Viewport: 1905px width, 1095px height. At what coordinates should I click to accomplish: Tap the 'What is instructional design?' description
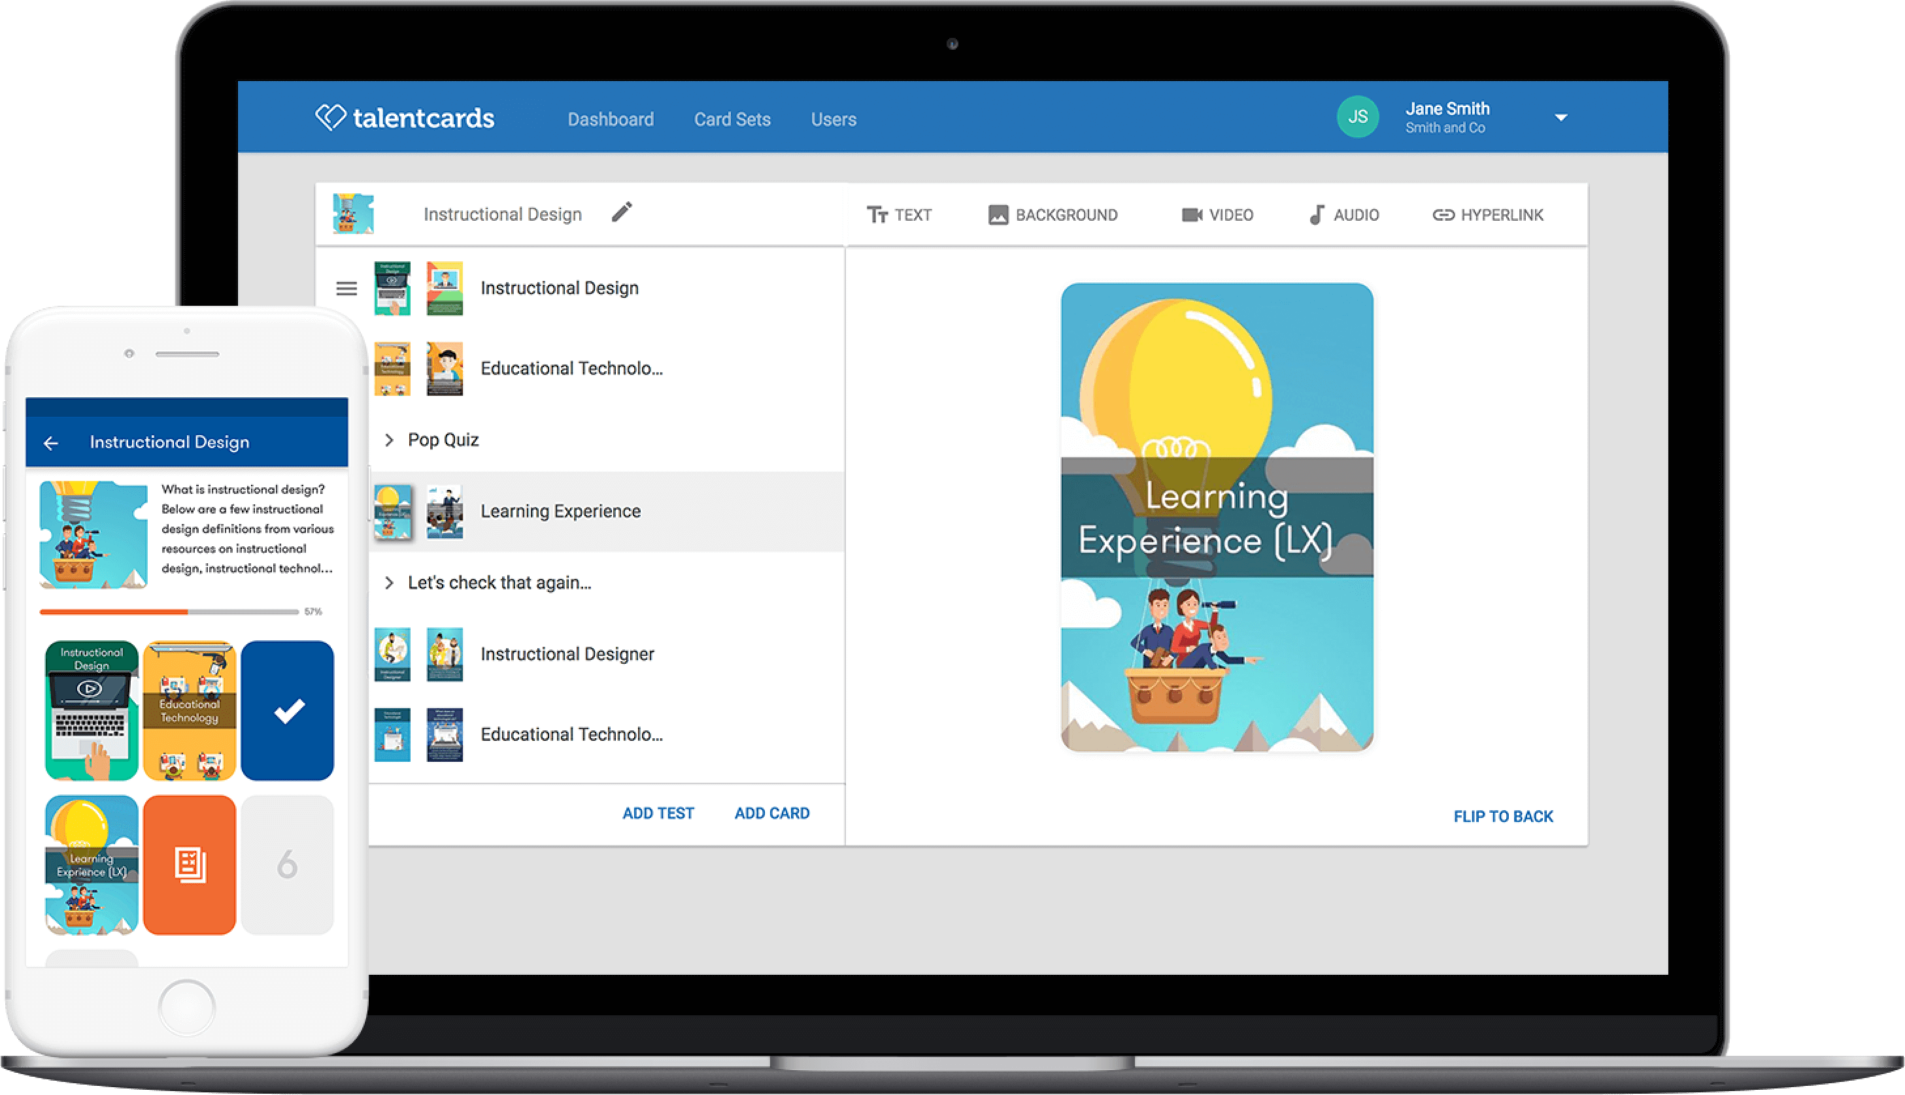248,529
